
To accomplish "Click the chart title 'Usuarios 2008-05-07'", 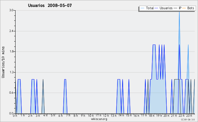I will coord(50,6).
